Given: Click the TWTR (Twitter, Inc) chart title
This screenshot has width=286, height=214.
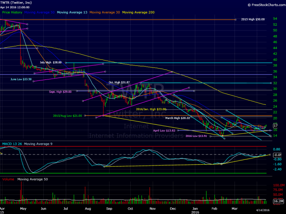Looking at the screenshot, I should point(16,2).
